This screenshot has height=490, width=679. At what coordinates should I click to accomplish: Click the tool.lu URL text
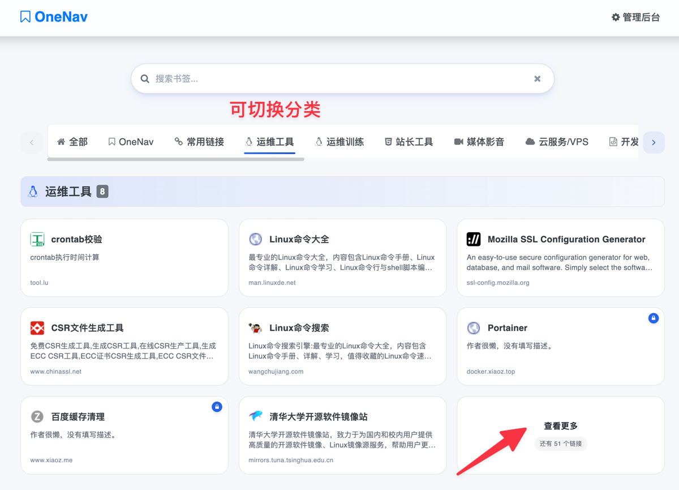coord(39,283)
